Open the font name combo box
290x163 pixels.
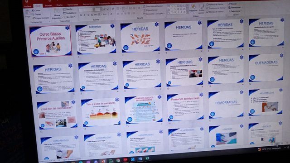click(x=87, y=10)
